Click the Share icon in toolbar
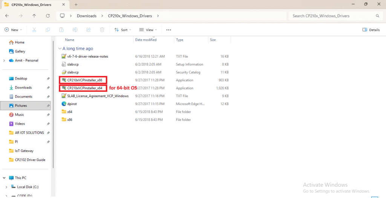Screen dimensions: 386x198 click(89, 30)
